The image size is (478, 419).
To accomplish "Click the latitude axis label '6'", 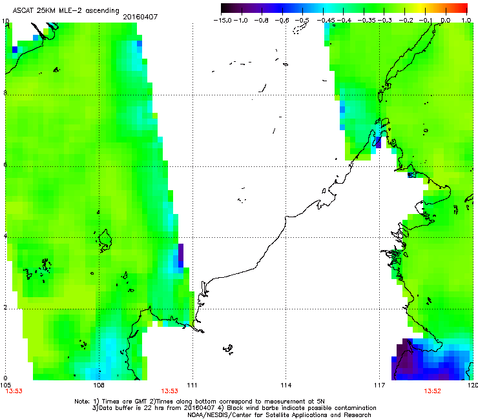I will tap(5, 164).
